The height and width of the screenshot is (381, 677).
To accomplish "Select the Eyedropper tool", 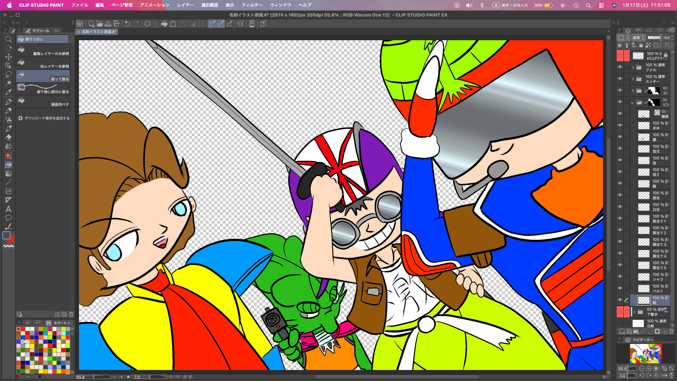I will click(8, 92).
